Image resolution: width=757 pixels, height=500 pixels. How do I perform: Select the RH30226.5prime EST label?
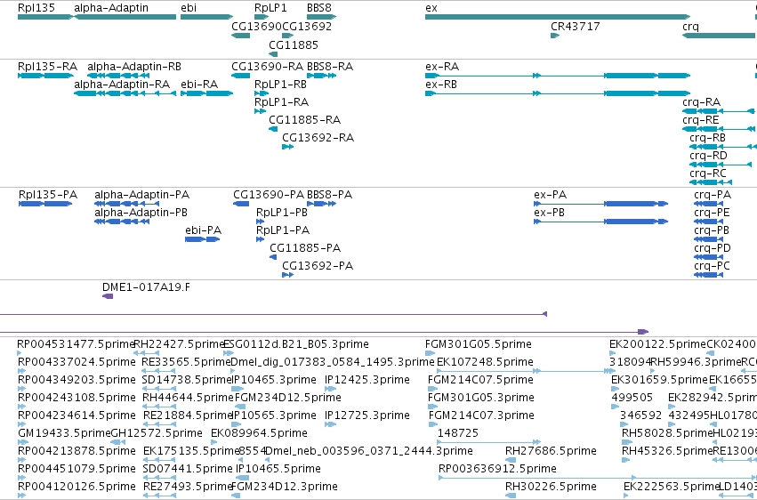coord(551,487)
